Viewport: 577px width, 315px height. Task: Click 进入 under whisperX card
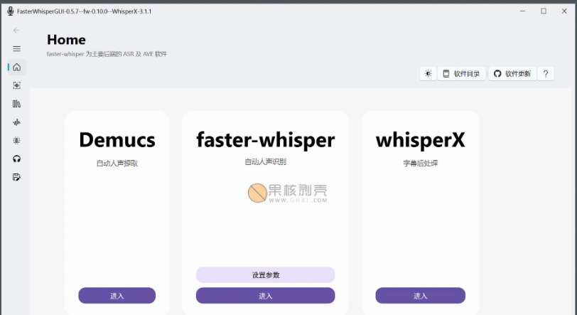(420, 296)
